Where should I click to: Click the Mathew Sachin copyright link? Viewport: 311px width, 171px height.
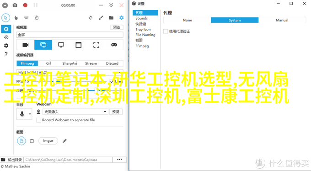click(x=15, y=166)
